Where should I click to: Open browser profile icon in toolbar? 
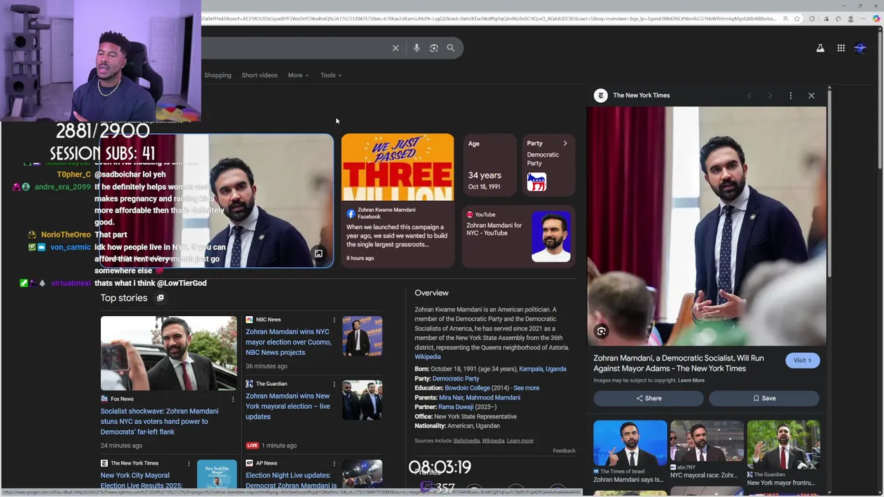tap(850, 19)
